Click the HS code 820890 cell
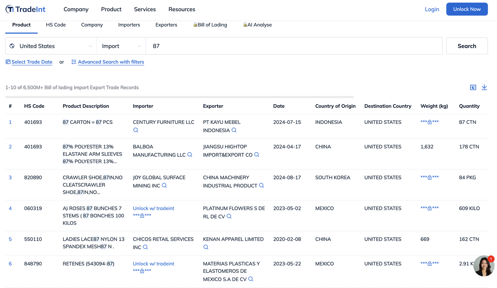Viewport: 497px width, 288px height. [x=33, y=177]
